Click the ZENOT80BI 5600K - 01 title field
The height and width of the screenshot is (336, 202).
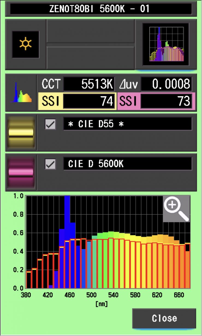pos(101,9)
